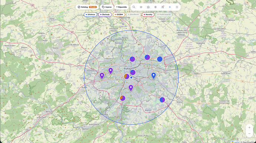Viewport: 256px width, 143px height.
Task: Open the hamburger menu icon
Action: [x=177, y=7]
